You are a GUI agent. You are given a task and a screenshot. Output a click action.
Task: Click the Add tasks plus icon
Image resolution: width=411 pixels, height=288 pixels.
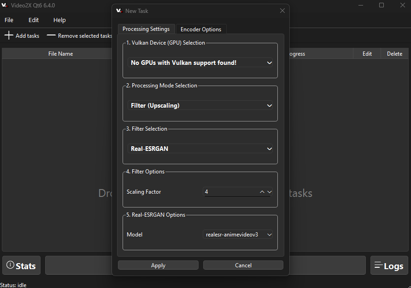(9, 35)
